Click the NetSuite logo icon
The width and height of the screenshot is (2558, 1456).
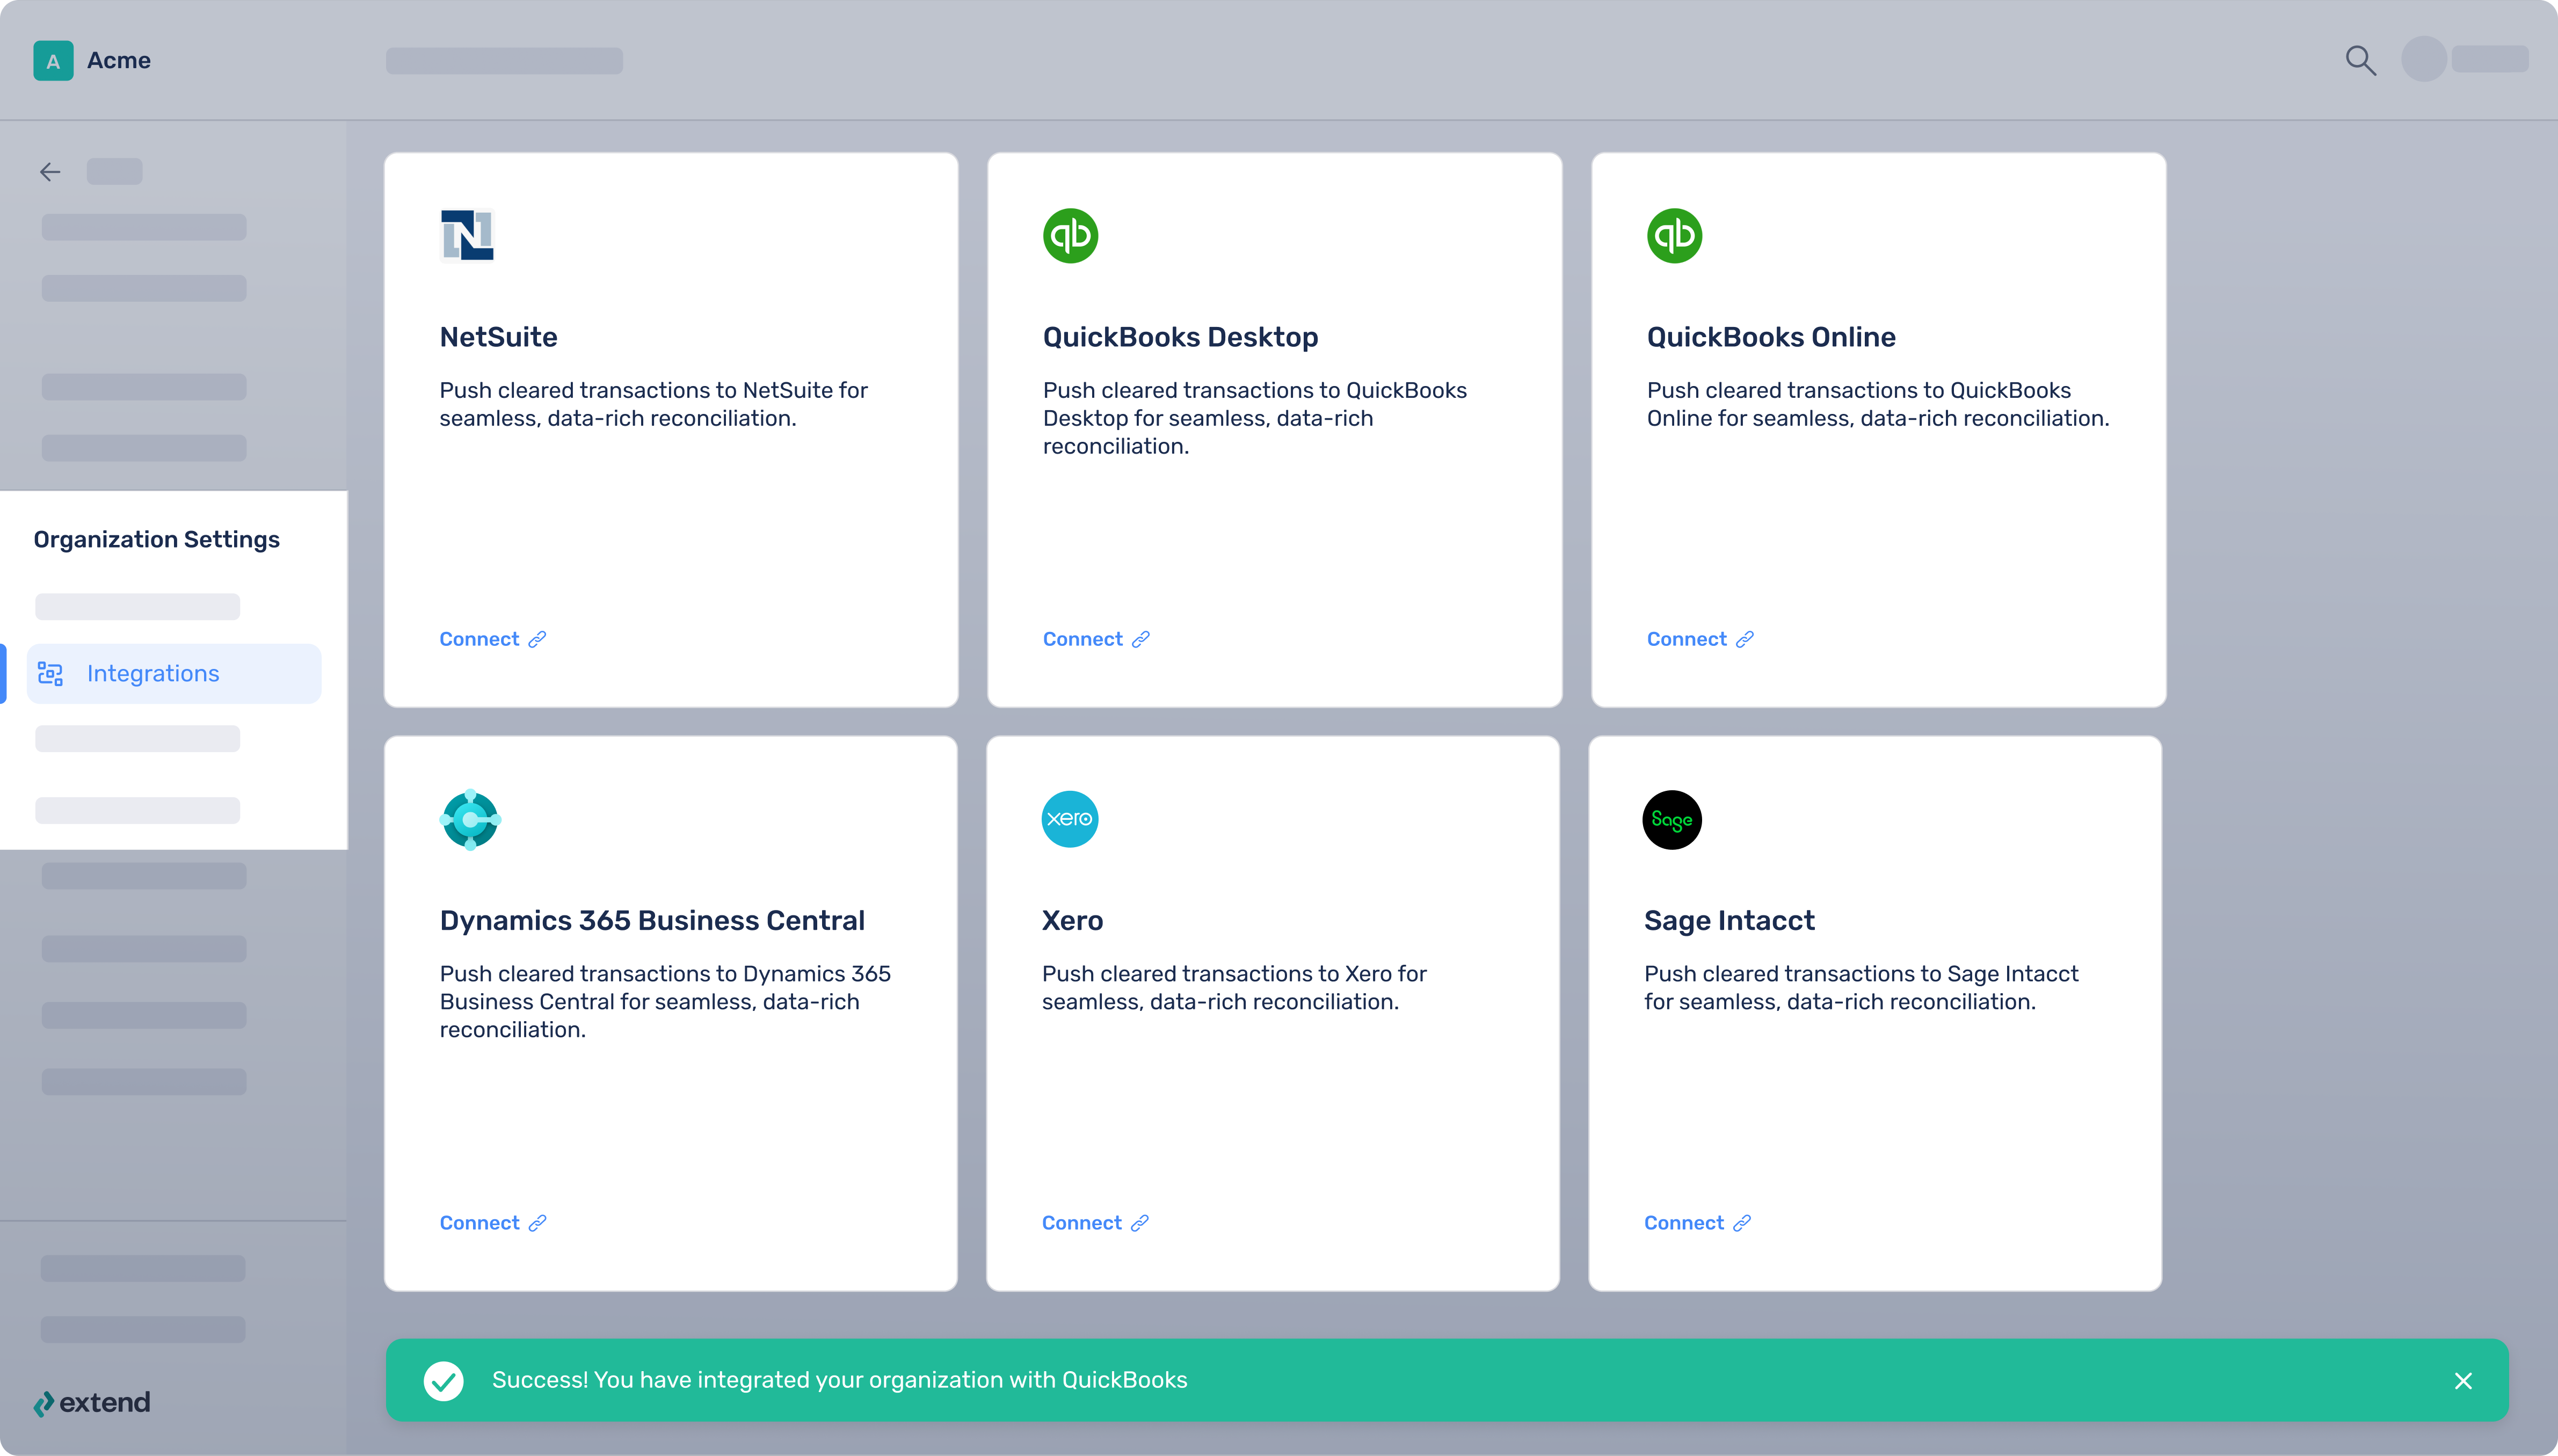point(467,235)
